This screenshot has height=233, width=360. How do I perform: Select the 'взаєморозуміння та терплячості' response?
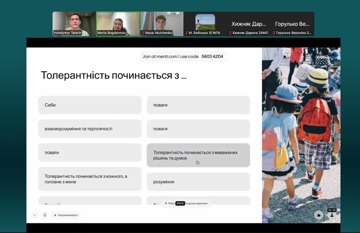[90, 129]
